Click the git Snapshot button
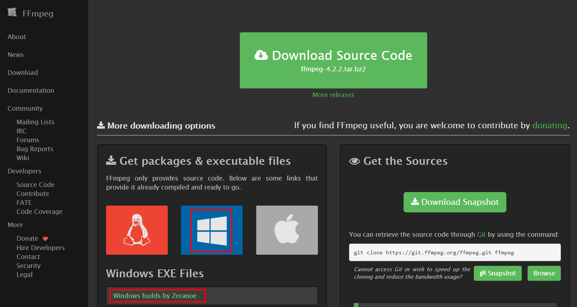The image size is (577, 307). tap(498, 273)
